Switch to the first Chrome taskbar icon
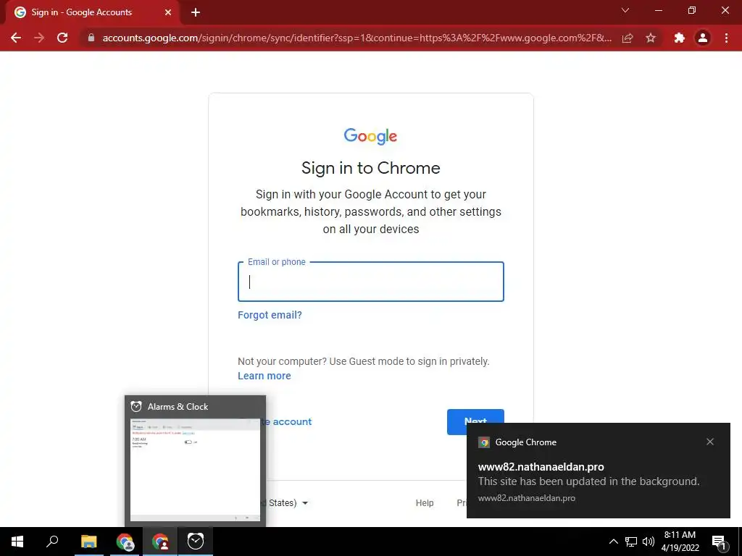The image size is (742, 556). pyautogui.click(x=125, y=542)
